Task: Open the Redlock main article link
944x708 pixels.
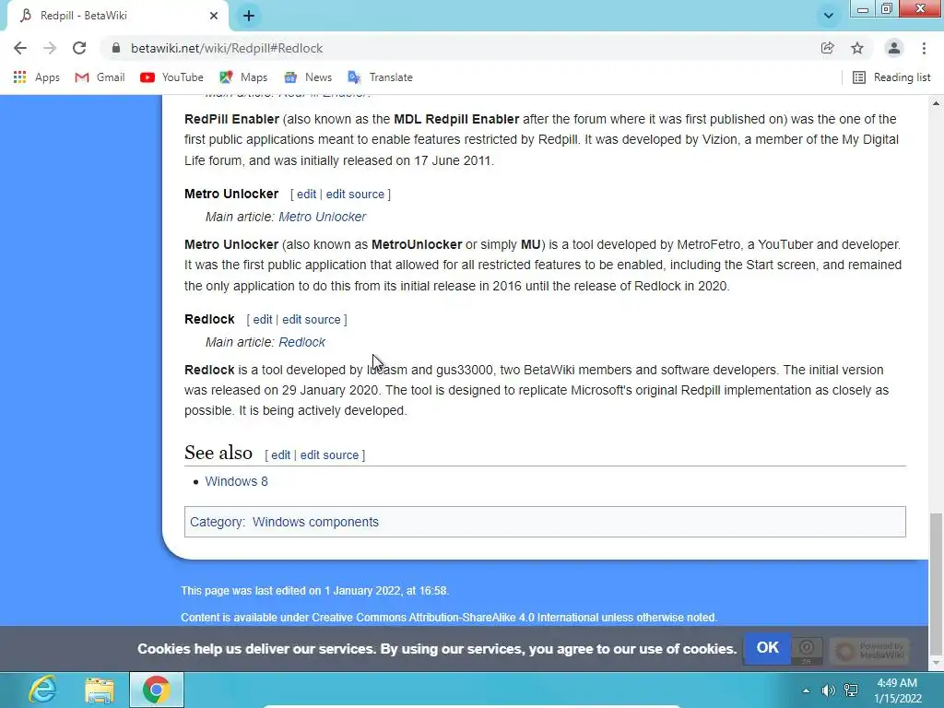Action: (301, 342)
